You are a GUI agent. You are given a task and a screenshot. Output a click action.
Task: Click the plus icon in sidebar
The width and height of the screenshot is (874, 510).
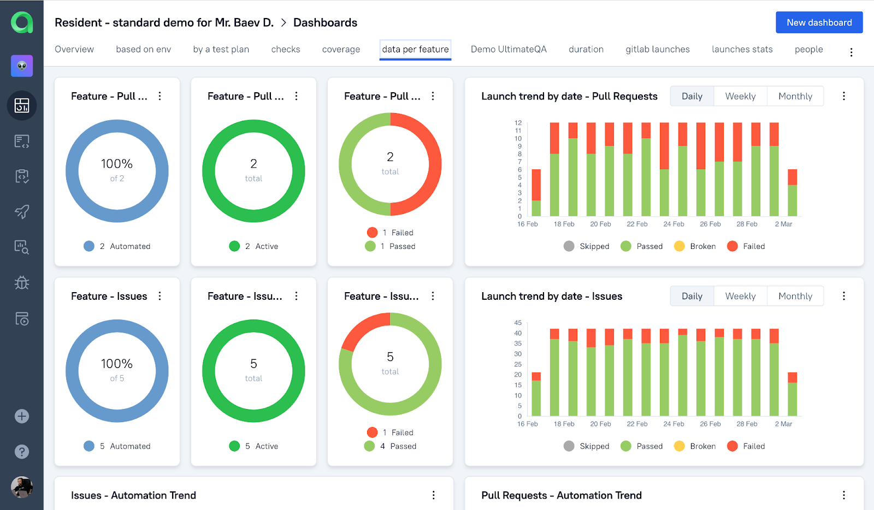(x=22, y=416)
